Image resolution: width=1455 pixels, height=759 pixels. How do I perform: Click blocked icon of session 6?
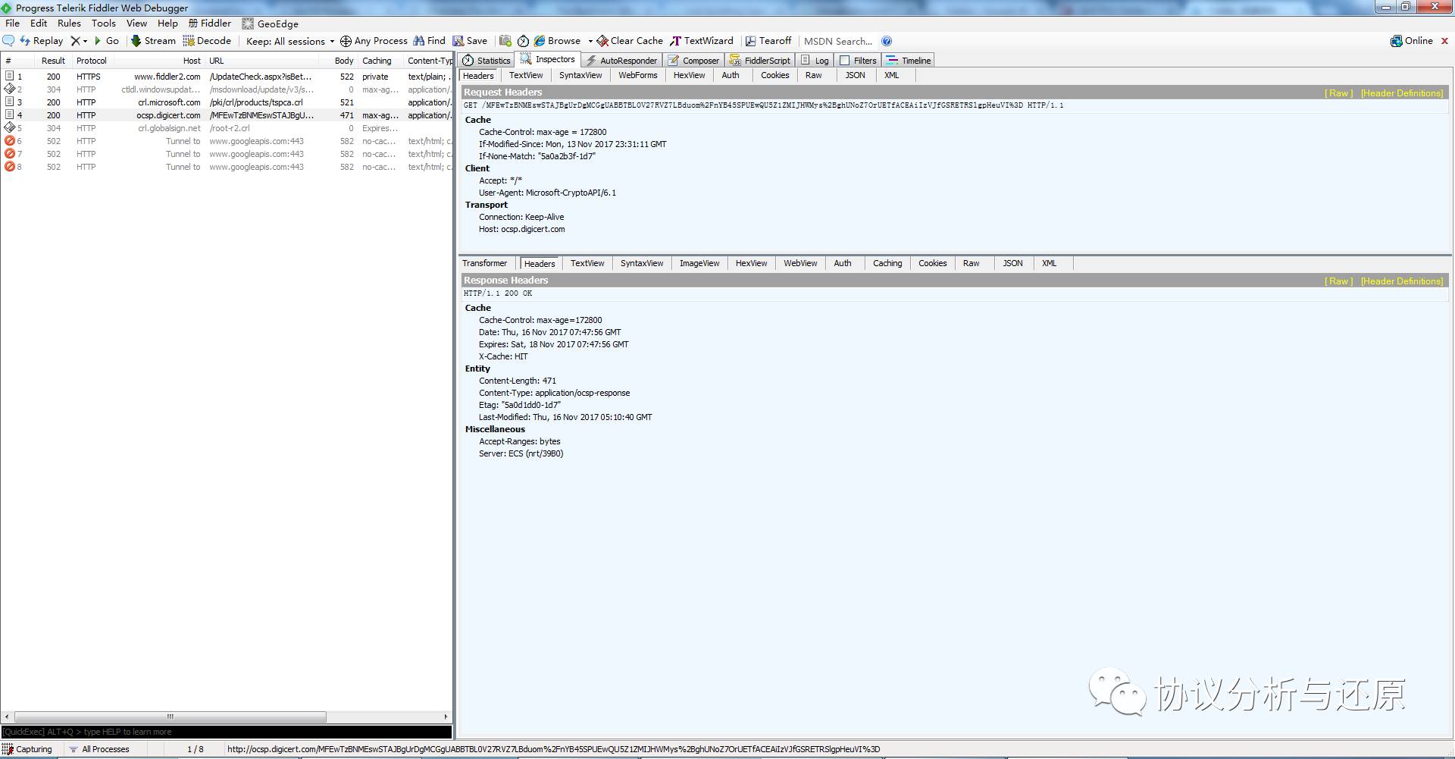click(x=10, y=141)
